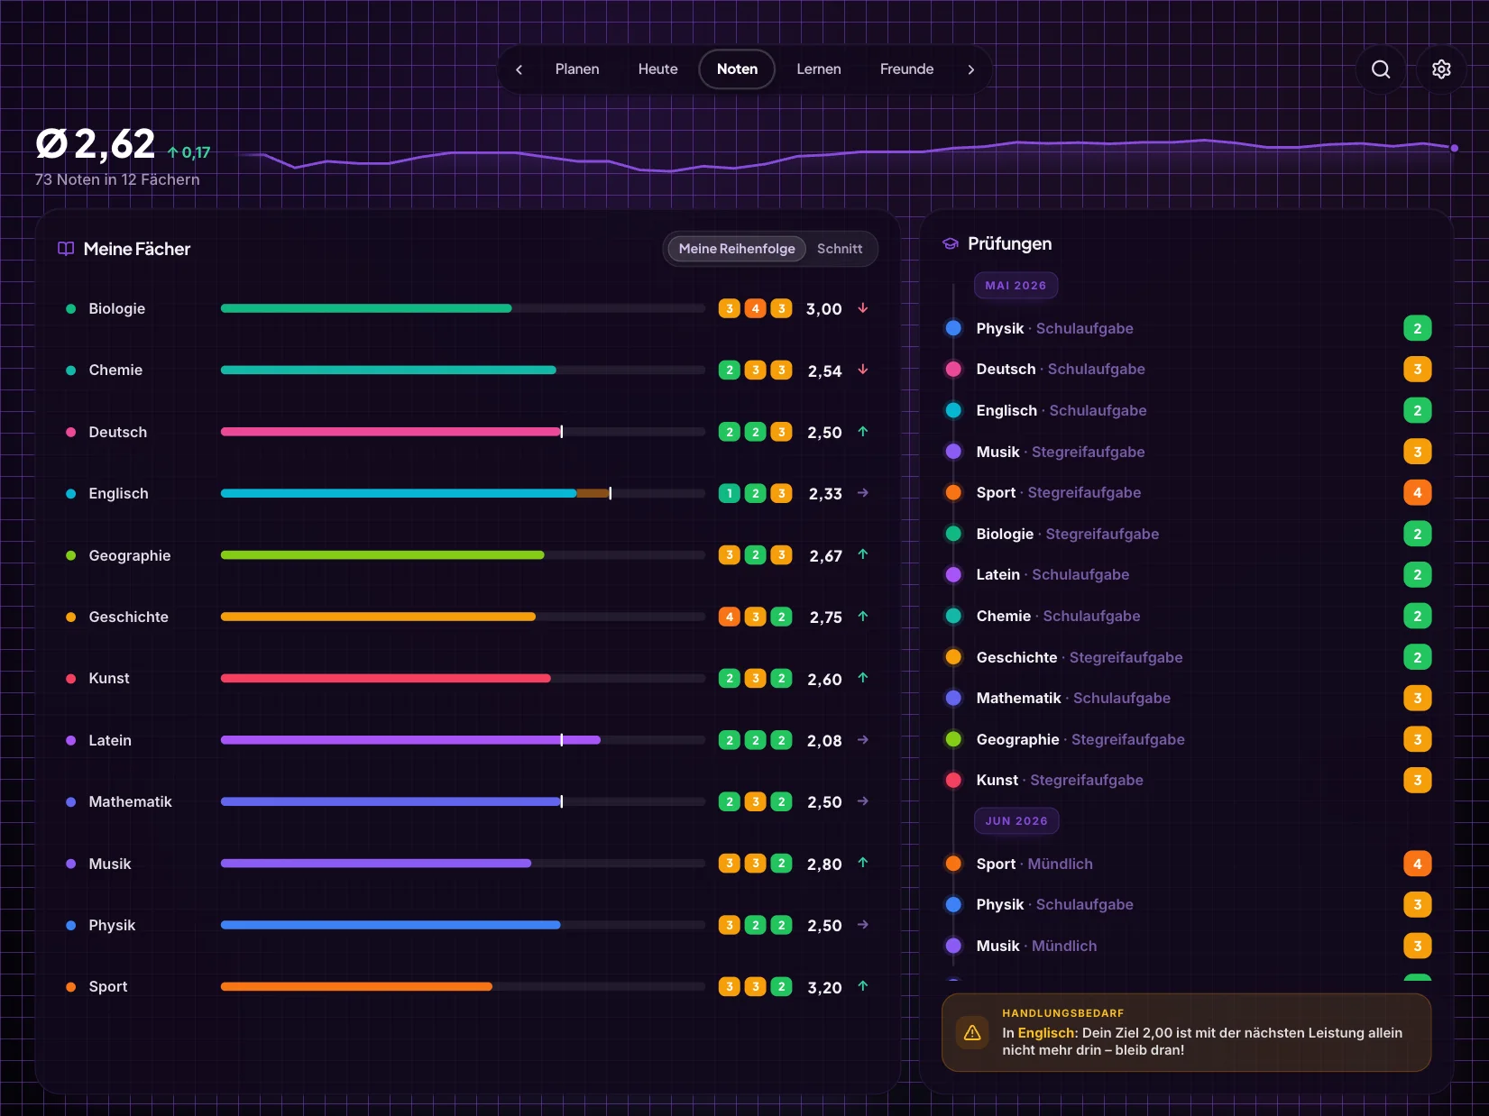Click the up trend arrow for Geschichte
This screenshot has height=1116, width=1489.
point(863,617)
